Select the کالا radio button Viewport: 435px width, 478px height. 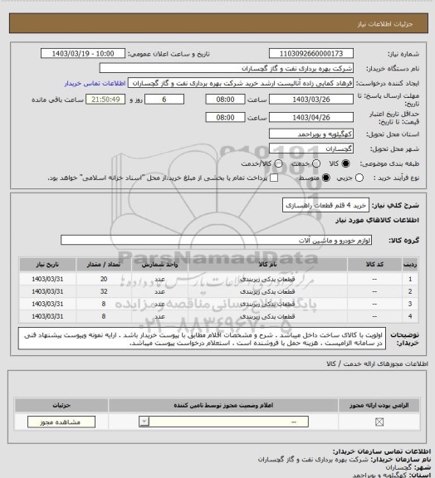(345, 163)
